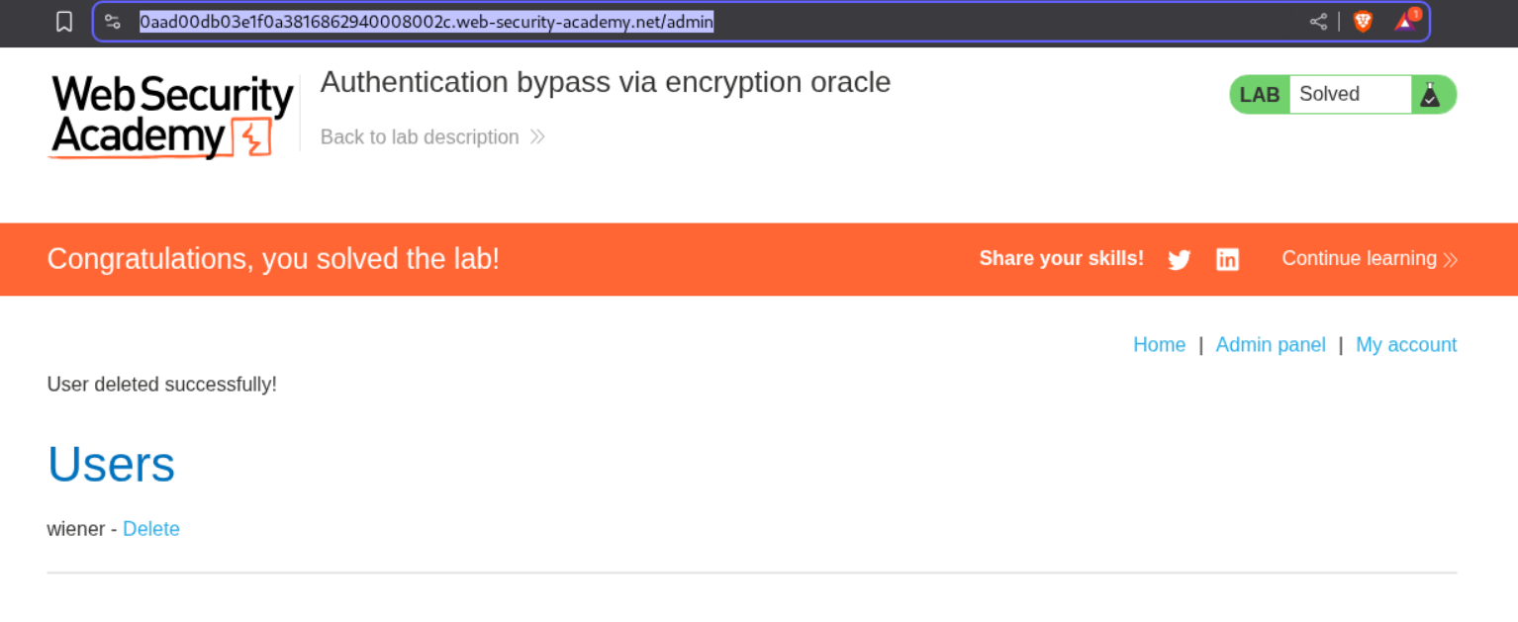The width and height of the screenshot is (1518, 622).
Task: Click the share icon in address bar
Action: [1318, 22]
